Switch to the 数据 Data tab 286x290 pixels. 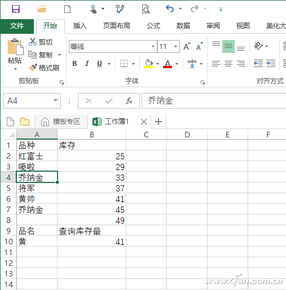click(x=183, y=26)
